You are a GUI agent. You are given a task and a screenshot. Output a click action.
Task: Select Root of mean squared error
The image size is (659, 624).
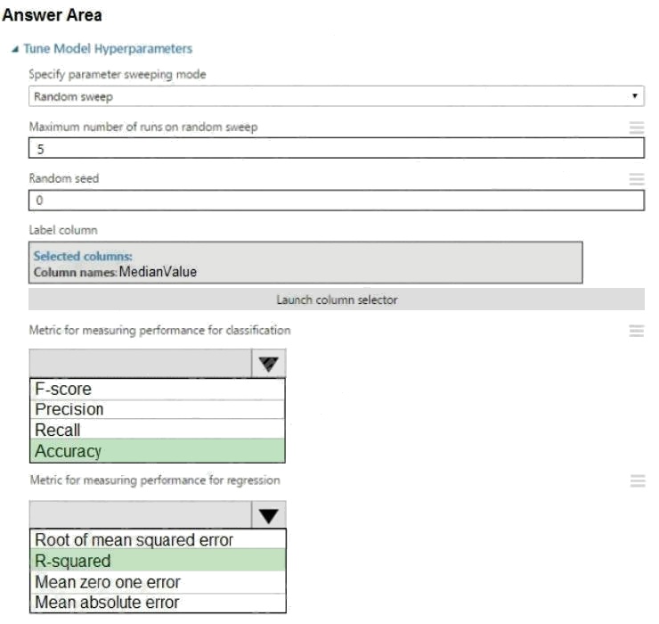click(157, 540)
